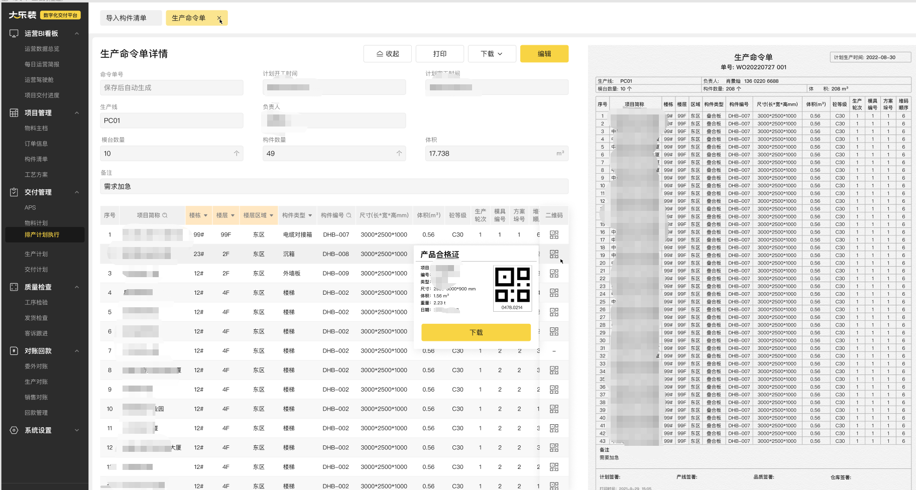916x490 pixels.
Task: Open 运营数据总览 in sidebar
Action: point(42,49)
